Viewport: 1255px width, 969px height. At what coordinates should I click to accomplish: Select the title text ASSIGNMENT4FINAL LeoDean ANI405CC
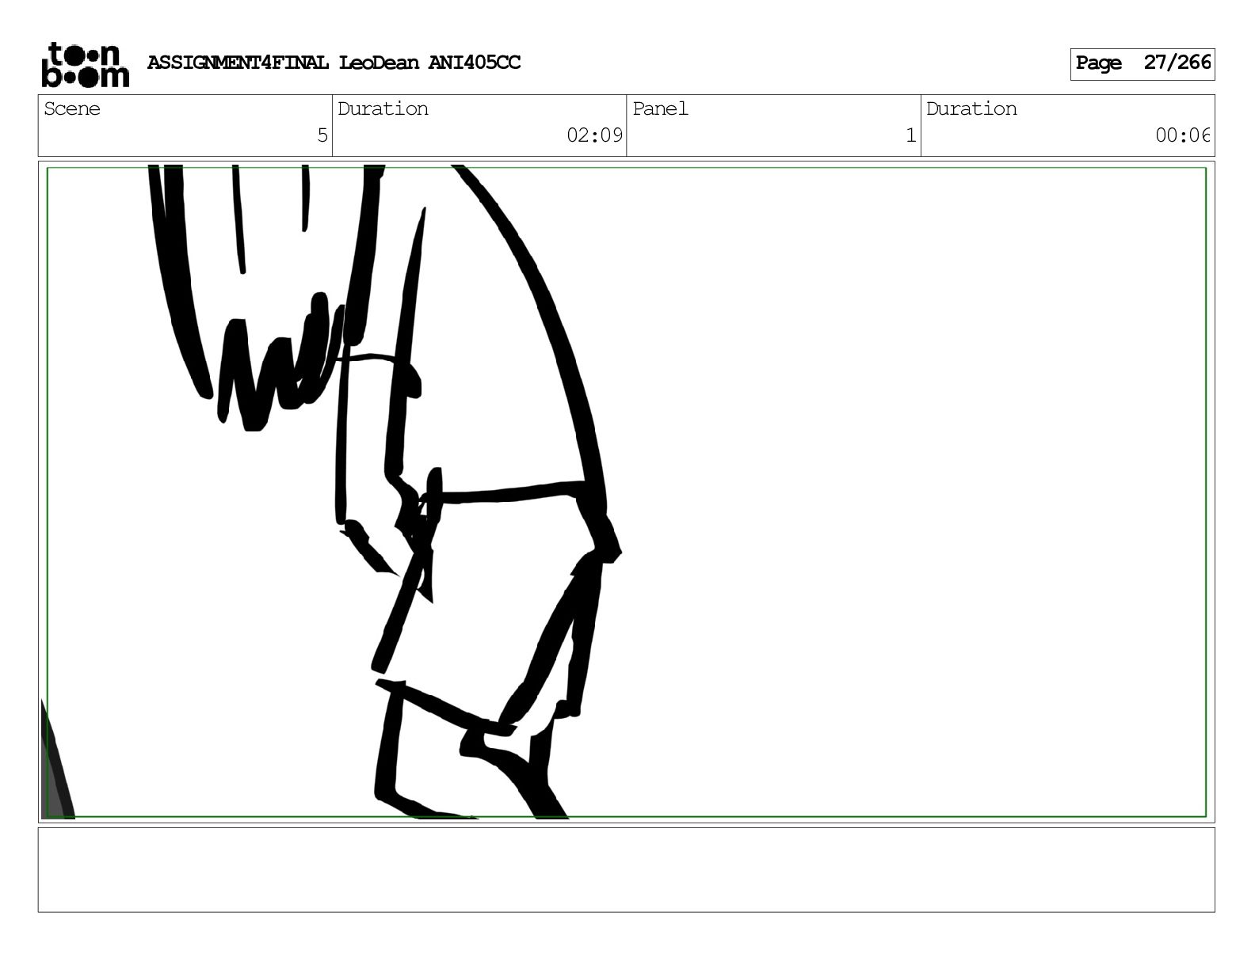coord(334,63)
